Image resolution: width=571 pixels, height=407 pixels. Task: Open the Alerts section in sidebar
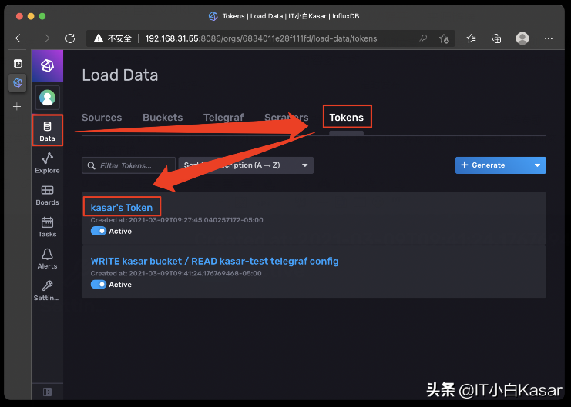[47, 259]
